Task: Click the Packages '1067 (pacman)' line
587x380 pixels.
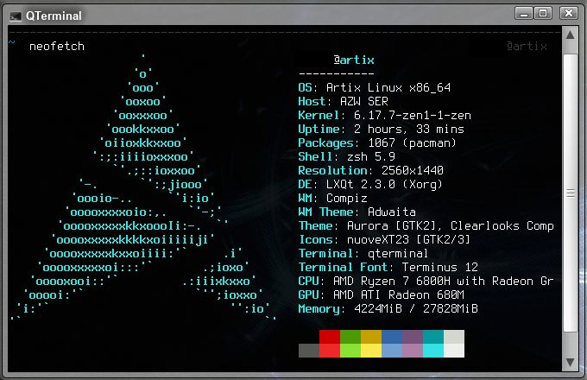Action: (x=377, y=143)
